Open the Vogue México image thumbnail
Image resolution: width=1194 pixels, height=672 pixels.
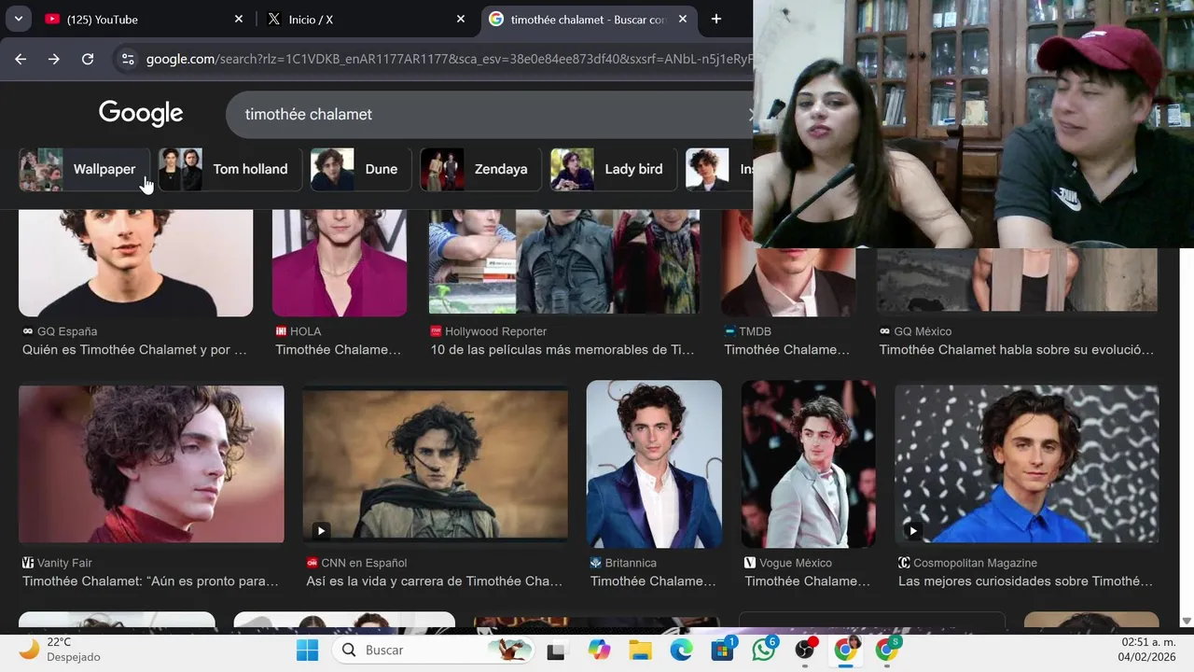tap(809, 464)
